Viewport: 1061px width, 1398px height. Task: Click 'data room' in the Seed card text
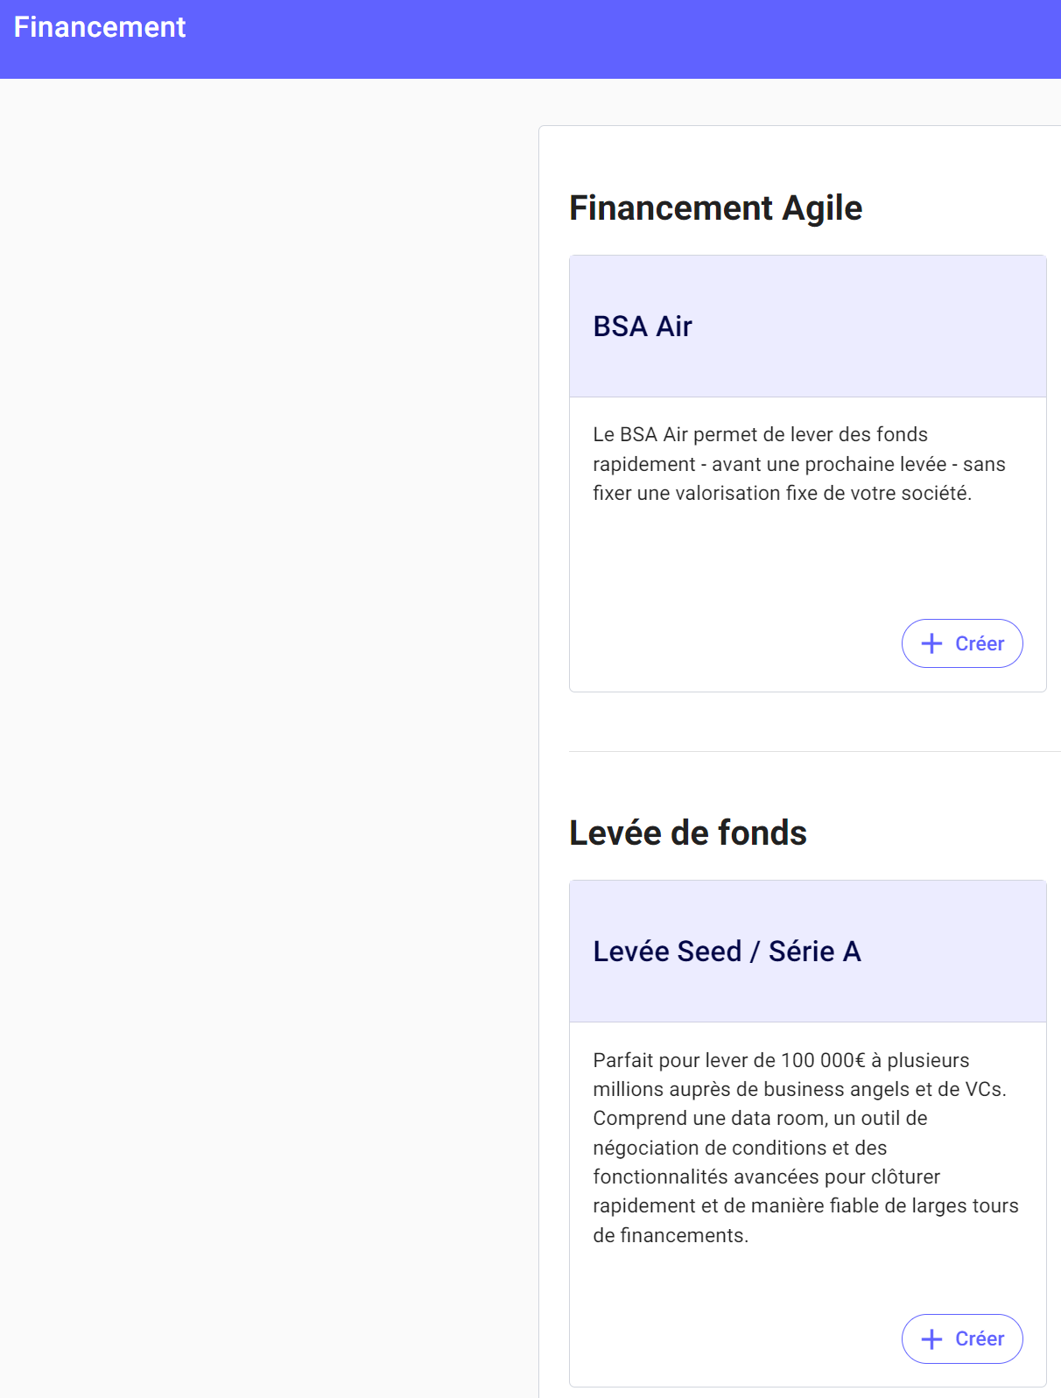point(779,1119)
